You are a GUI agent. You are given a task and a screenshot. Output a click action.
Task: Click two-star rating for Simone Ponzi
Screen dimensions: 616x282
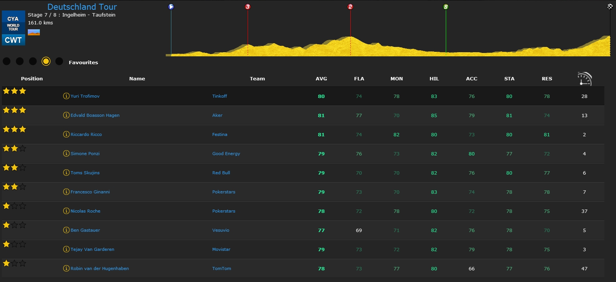pyautogui.click(x=14, y=148)
